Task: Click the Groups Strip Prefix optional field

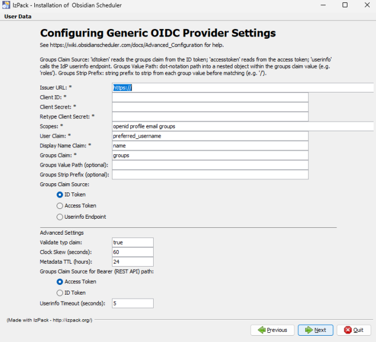Action: 210,175
